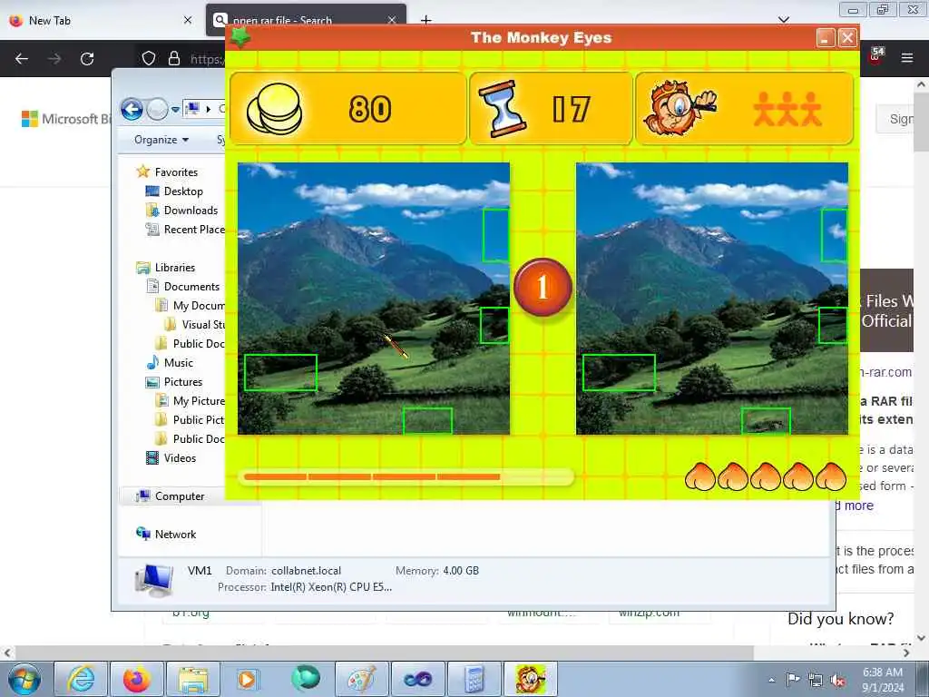The height and width of the screenshot is (697, 929).
Task: Select Network in Explorer navigation pane
Action: (175, 534)
